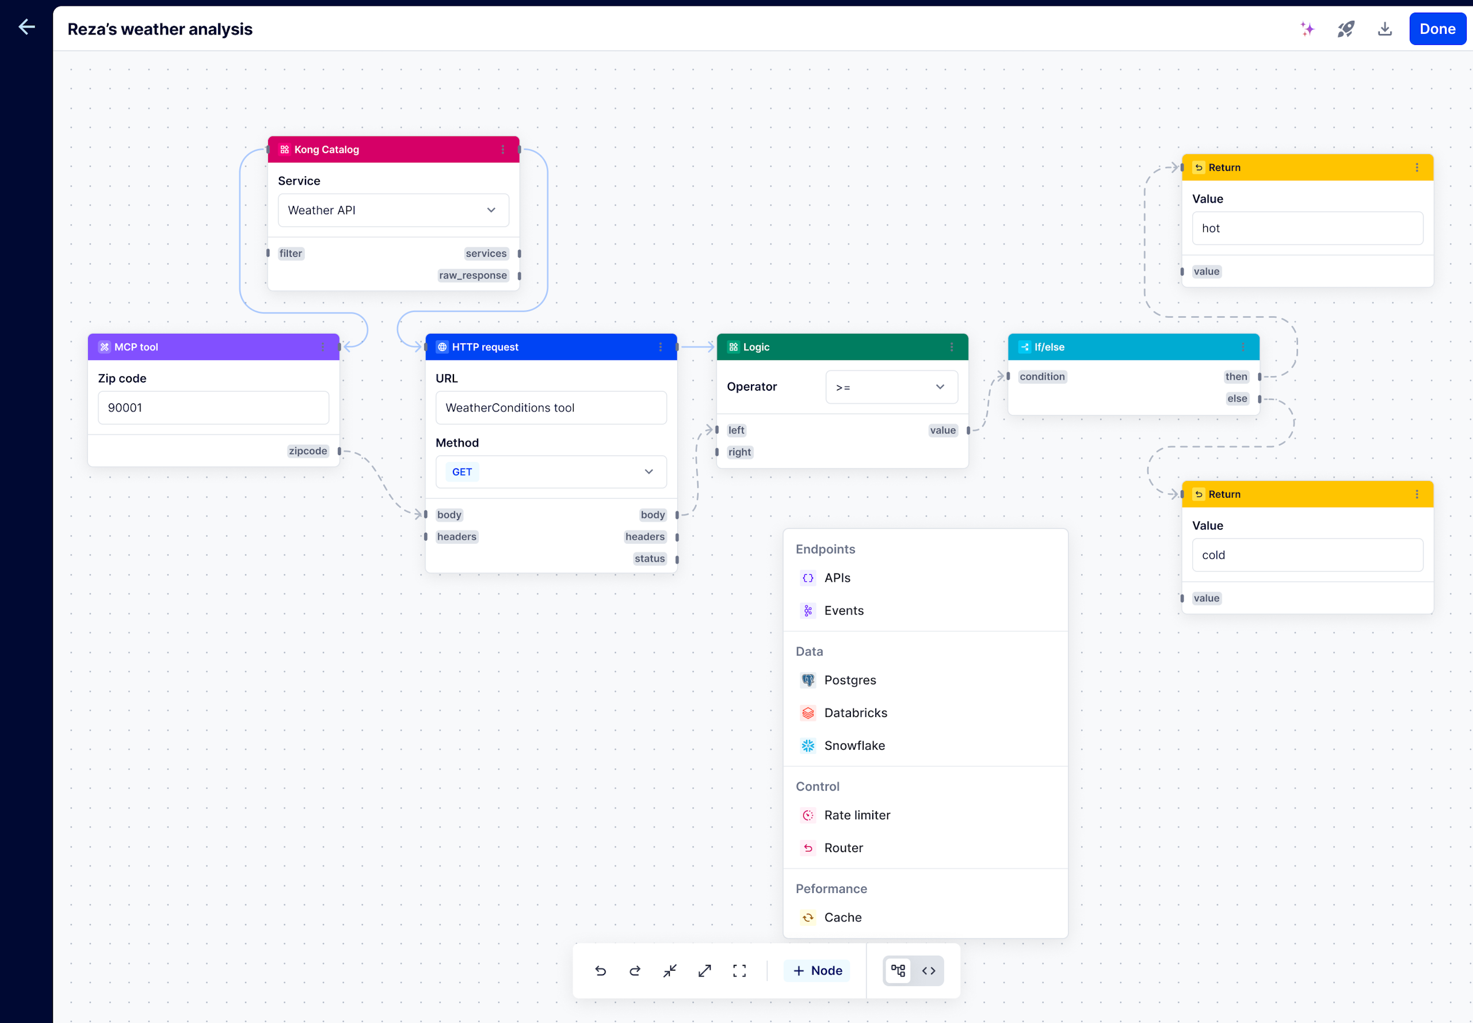Click the fit-to-screen icon
This screenshot has width=1473, height=1023.
739,971
